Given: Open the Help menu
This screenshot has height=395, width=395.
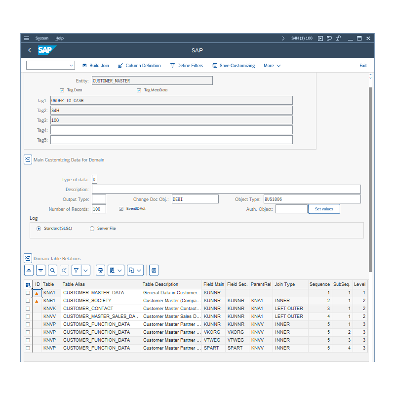Looking at the screenshot, I should click(x=59, y=39).
